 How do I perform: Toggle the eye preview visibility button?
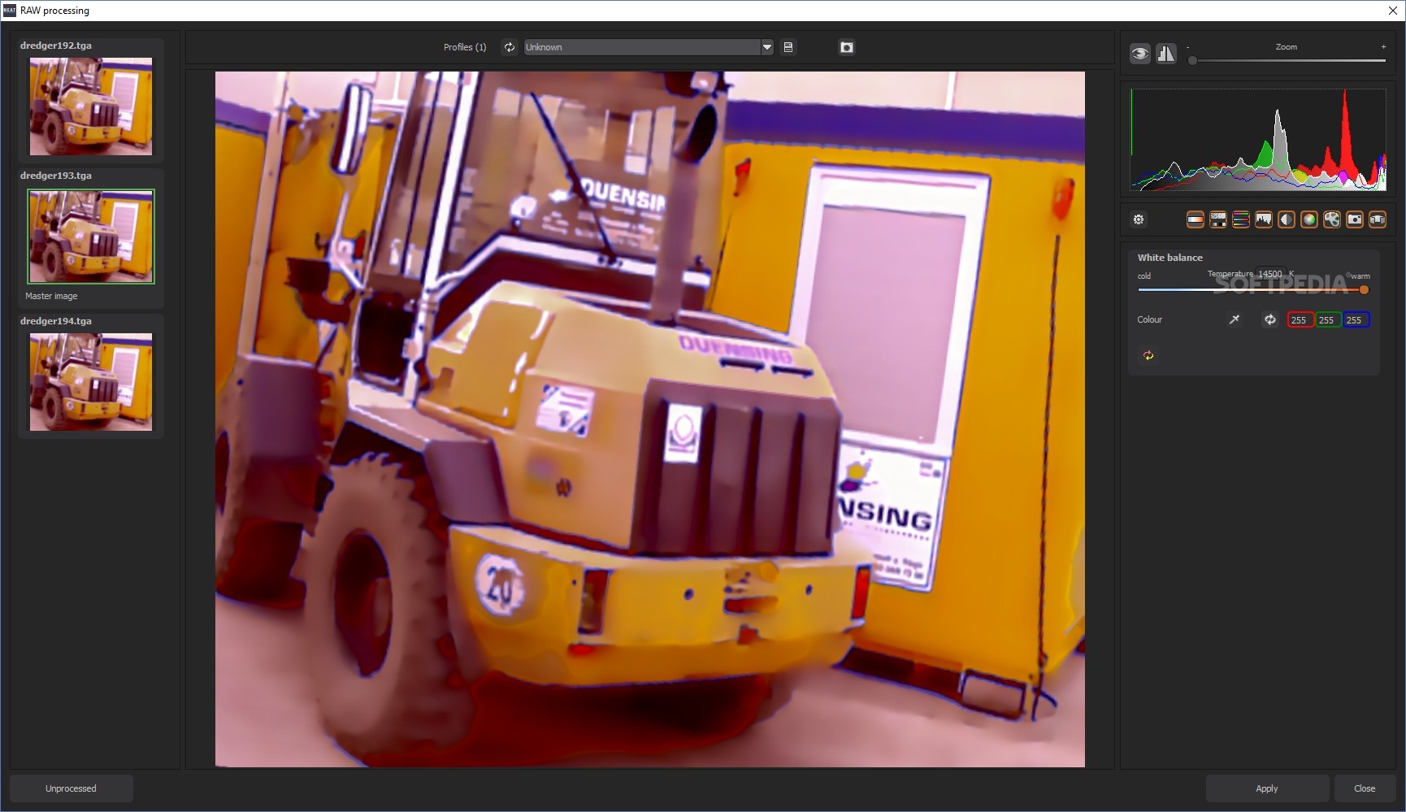[1140, 54]
